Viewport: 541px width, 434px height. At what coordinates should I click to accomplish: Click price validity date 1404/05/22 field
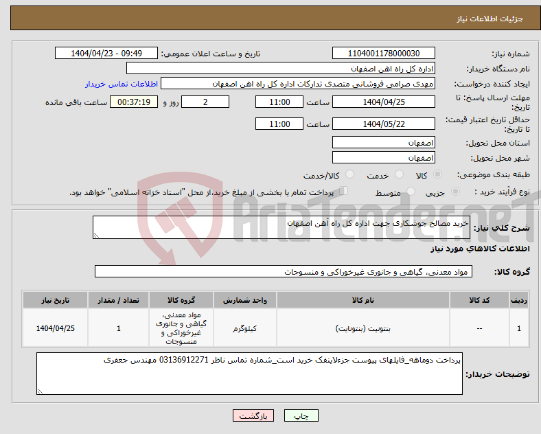(x=383, y=124)
